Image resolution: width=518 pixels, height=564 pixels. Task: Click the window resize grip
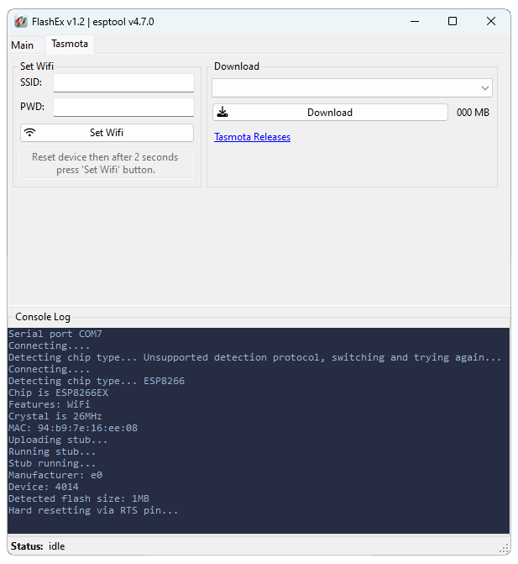tap(505, 548)
